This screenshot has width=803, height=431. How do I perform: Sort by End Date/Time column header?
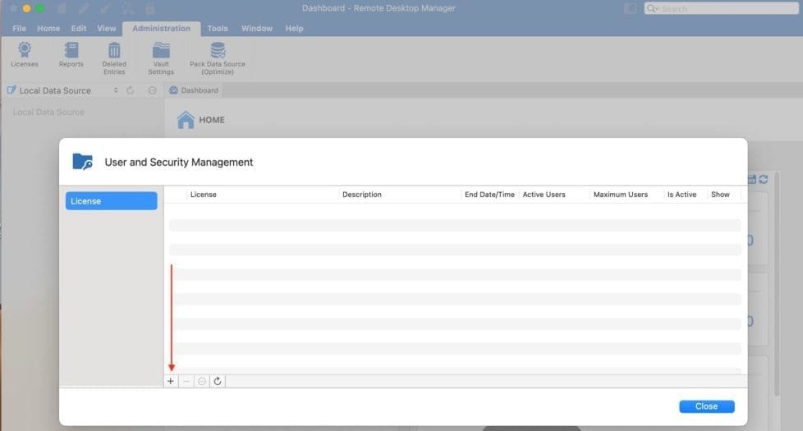[x=489, y=195]
